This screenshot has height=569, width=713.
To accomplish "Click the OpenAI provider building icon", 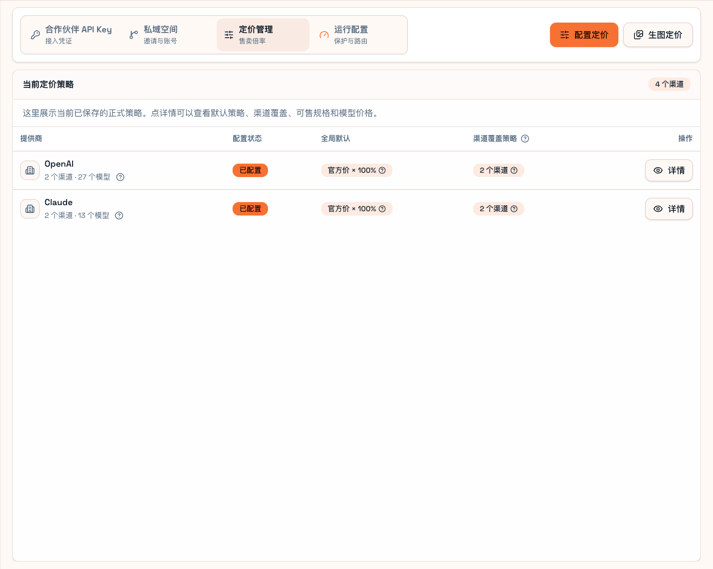I will (x=30, y=170).
